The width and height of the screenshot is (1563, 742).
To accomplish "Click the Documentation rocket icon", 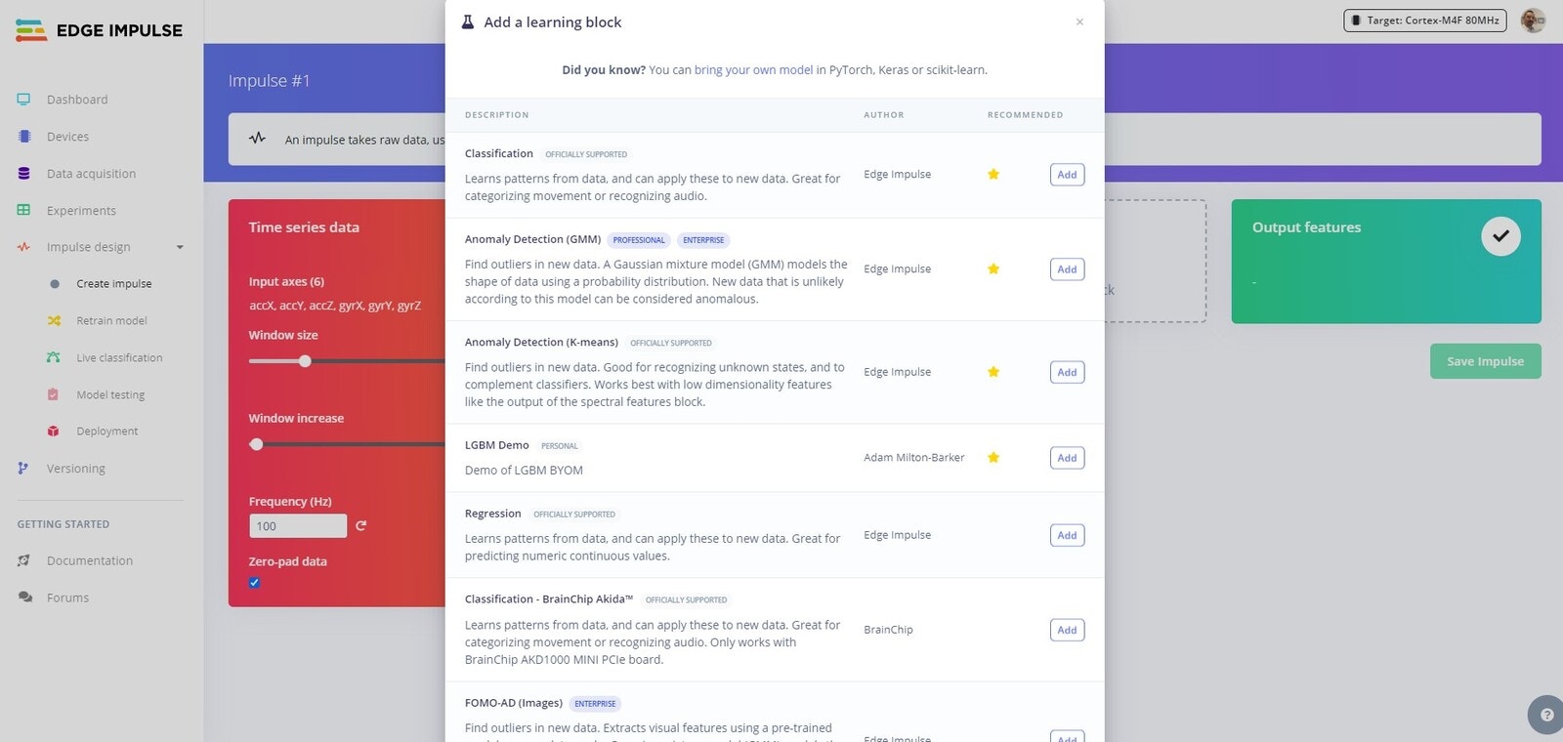I will [x=24, y=560].
